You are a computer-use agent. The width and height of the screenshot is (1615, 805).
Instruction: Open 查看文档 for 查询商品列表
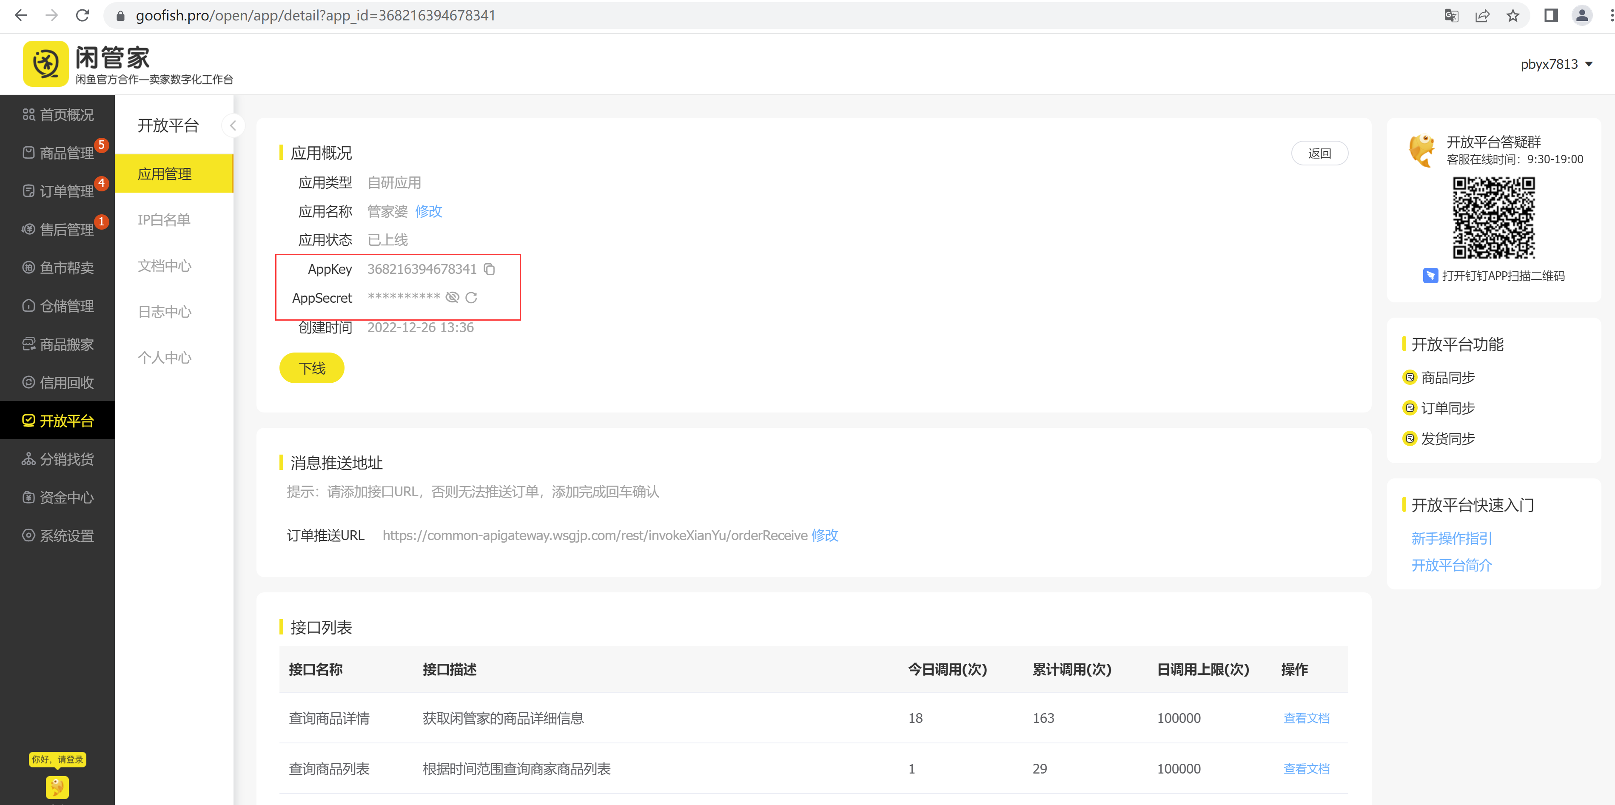pos(1306,769)
